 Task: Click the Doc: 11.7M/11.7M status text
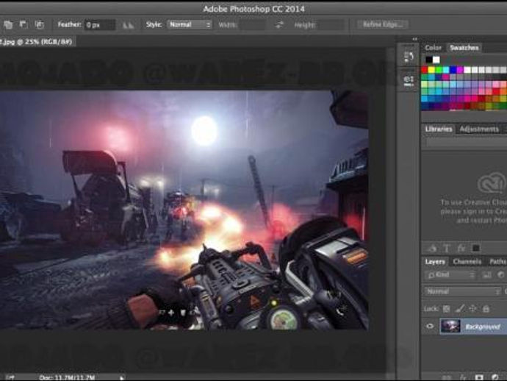(67, 377)
